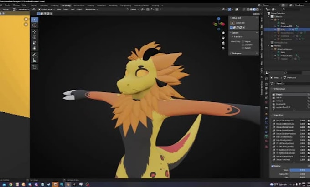Click the viewport zoom magnifier gizmo
310x187 pixels.
coord(223,33)
